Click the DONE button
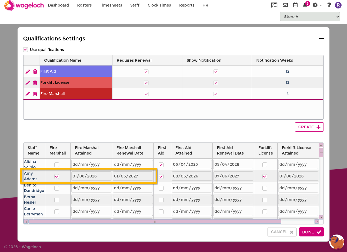 coord(311,232)
